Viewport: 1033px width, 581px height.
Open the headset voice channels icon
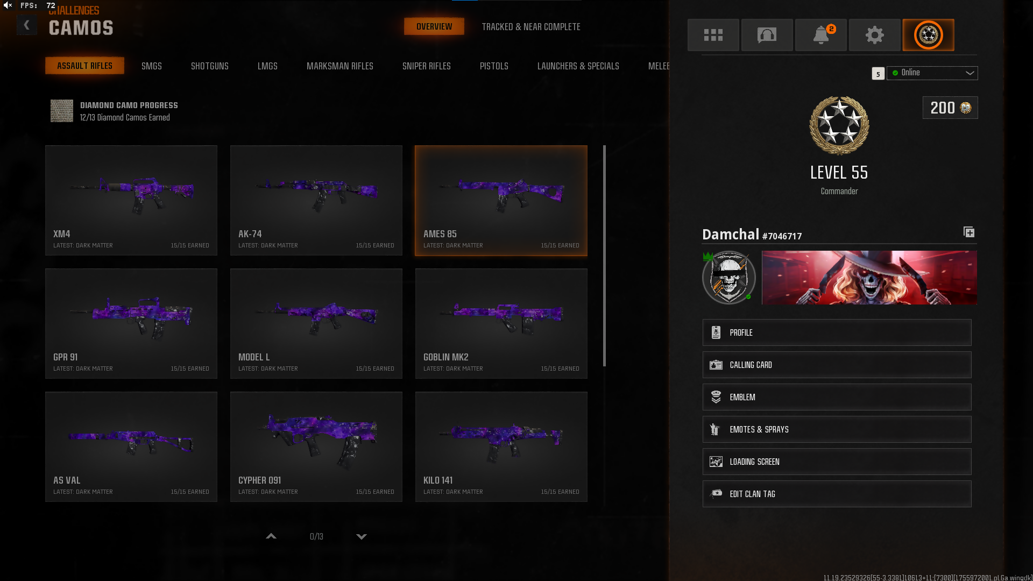(767, 35)
